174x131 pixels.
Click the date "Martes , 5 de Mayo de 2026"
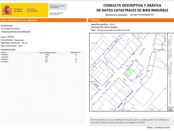158,128
